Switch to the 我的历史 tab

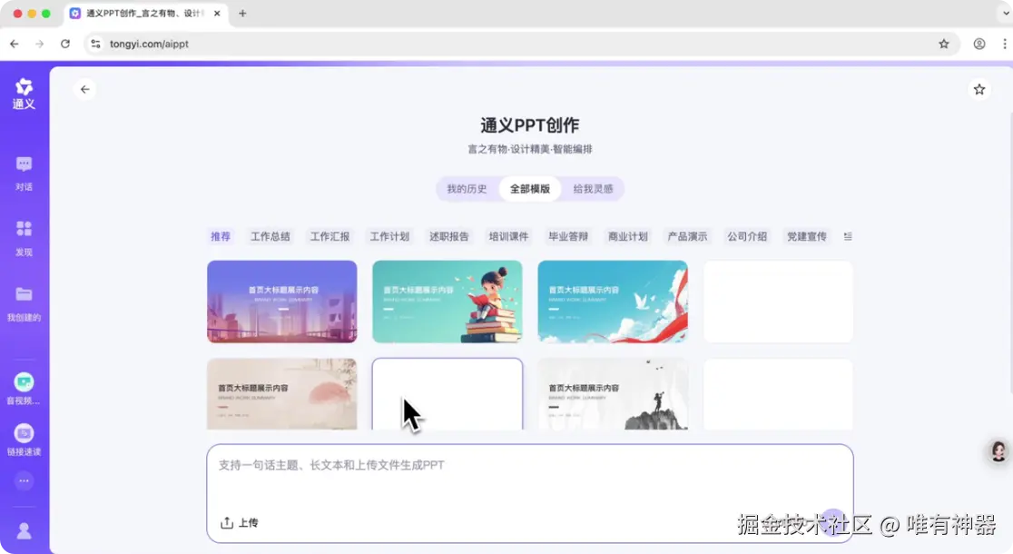[x=466, y=188]
